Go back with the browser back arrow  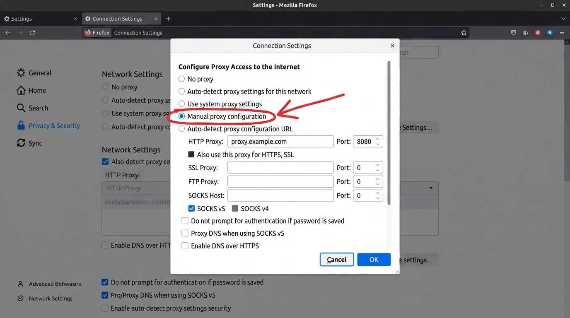8,33
